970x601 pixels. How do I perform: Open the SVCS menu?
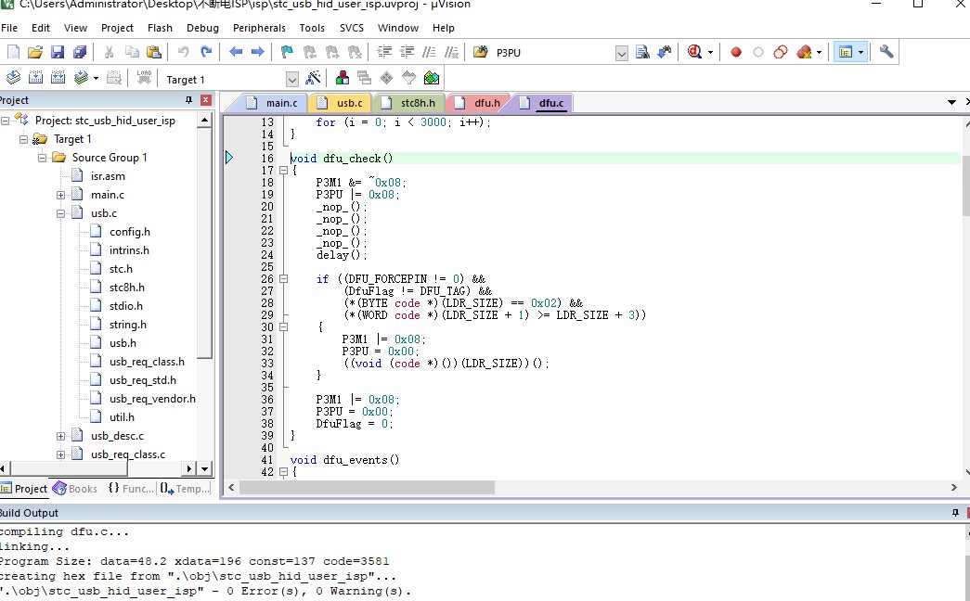352,28
